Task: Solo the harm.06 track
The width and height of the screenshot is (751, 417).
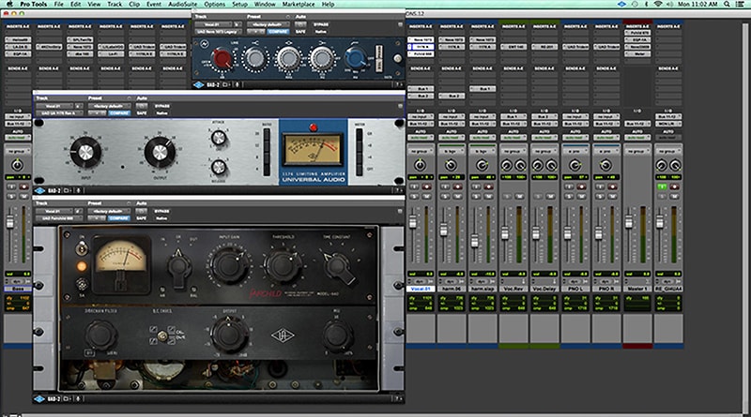Action: pyautogui.click(x=444, y=196)
